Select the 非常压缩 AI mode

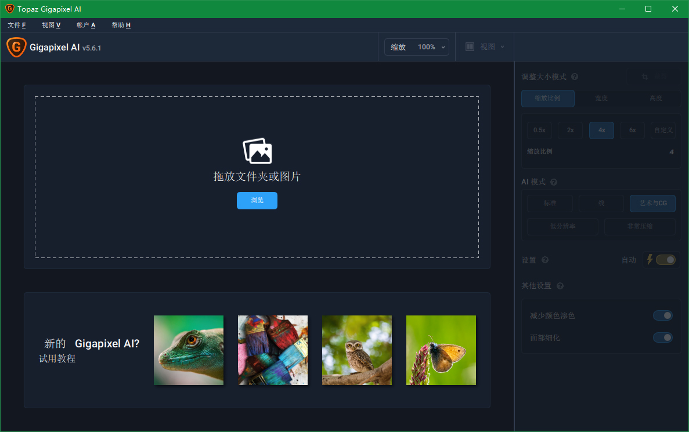point(640,227)
